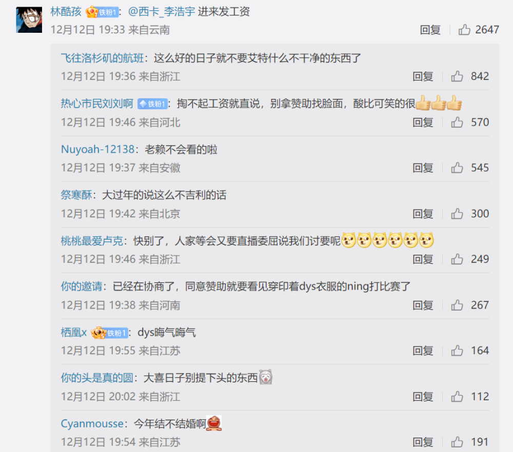This screenshot has height=452, width=513.
Task: Click crown 铁粉1 badge beside 栖凰x
Action: (x=109, y=333)
